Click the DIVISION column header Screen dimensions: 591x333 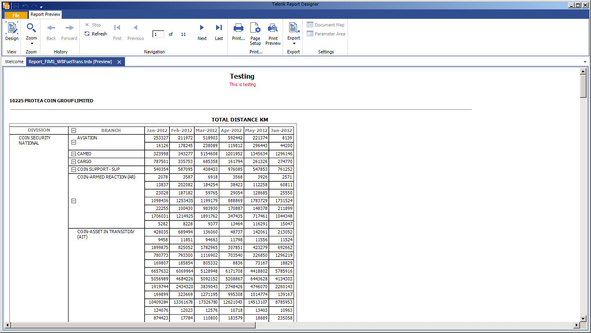(39, 130)
